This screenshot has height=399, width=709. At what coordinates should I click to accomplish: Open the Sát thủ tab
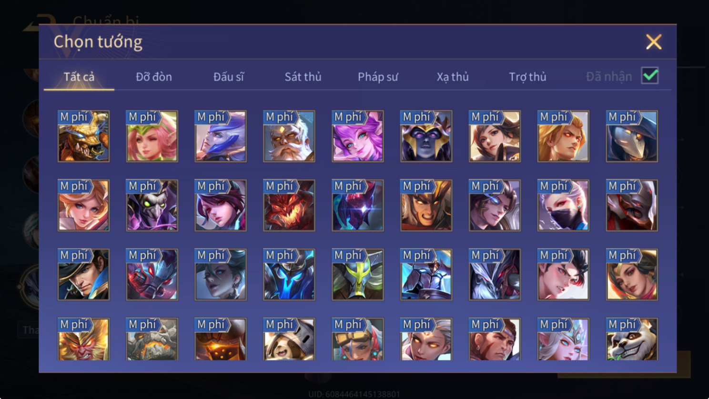(x=303, y=77)
